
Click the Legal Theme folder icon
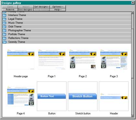[4, 19]
